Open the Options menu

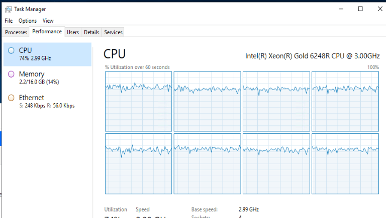28,21
